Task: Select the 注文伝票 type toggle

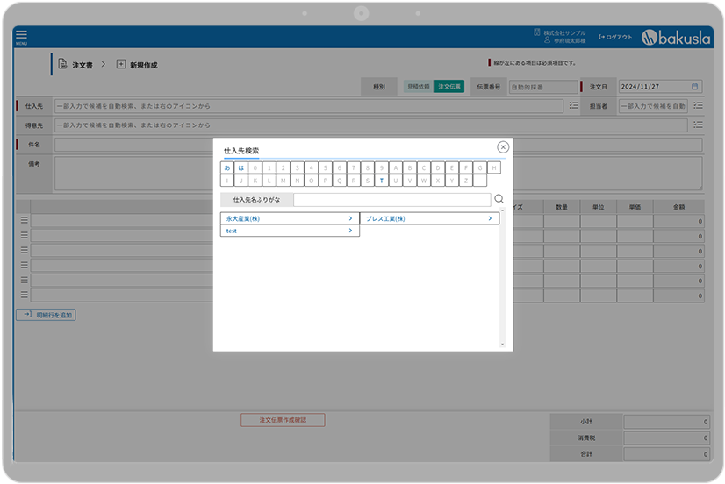Action: tap(449, 87)
